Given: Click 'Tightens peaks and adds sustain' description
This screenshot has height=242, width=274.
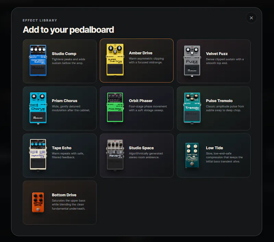Looking at the screenshot, I should [68, 61].
